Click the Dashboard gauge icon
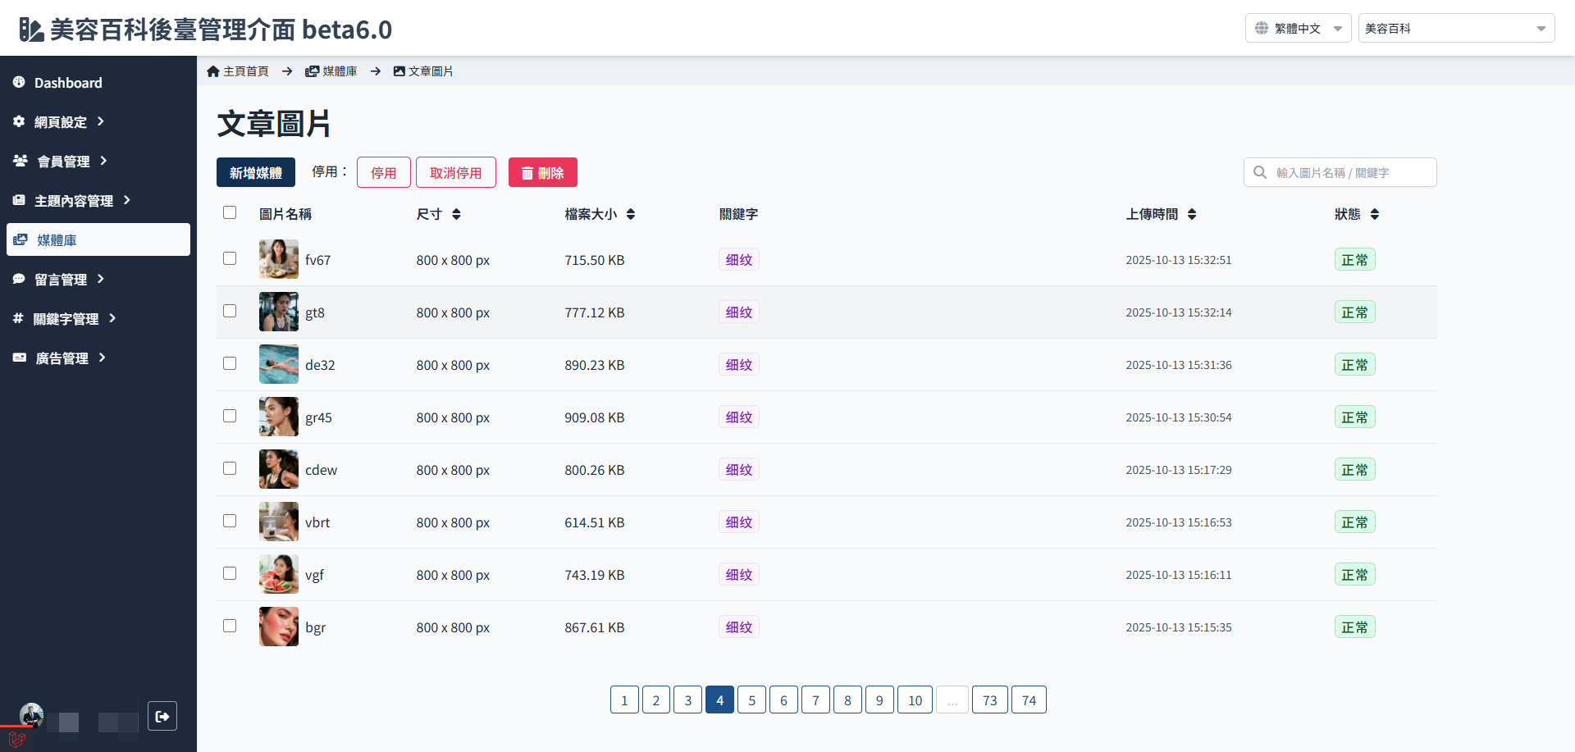 point(19,82)
